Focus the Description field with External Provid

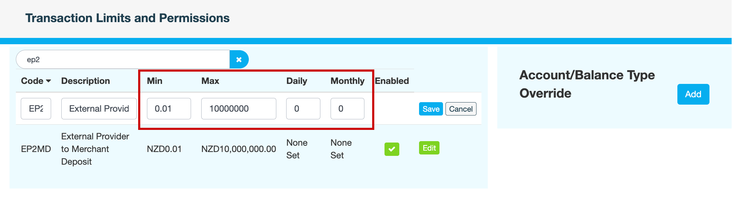click(99, 109)
